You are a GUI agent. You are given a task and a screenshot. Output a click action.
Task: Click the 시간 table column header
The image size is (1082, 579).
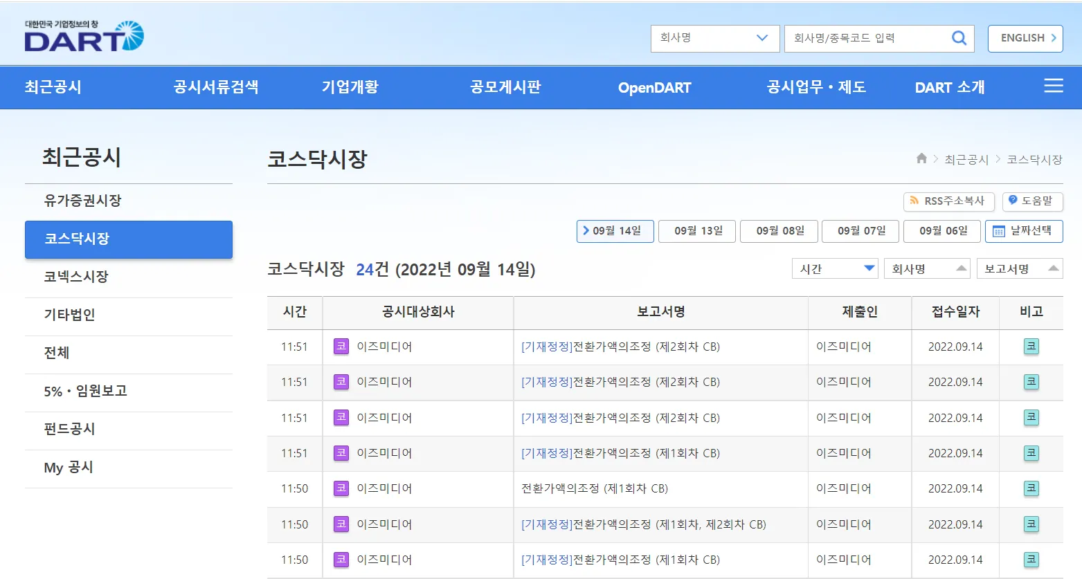(x=295, y=312)
